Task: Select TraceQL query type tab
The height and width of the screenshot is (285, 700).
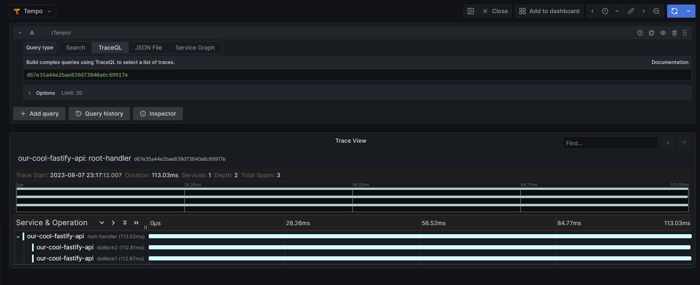Action: [x=110, y=48]
